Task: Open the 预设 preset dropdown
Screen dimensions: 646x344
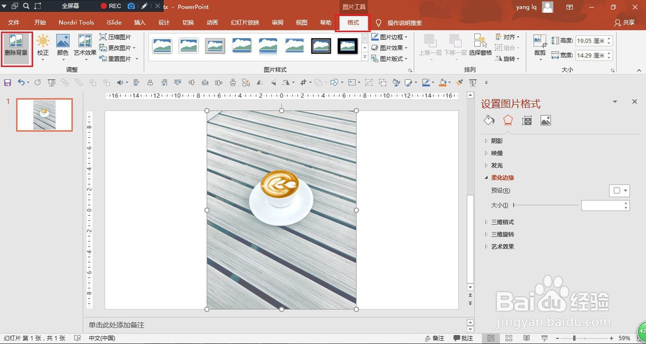Action: 619,191
